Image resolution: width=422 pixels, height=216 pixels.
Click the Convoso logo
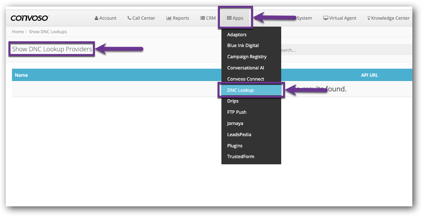[29, 18]
